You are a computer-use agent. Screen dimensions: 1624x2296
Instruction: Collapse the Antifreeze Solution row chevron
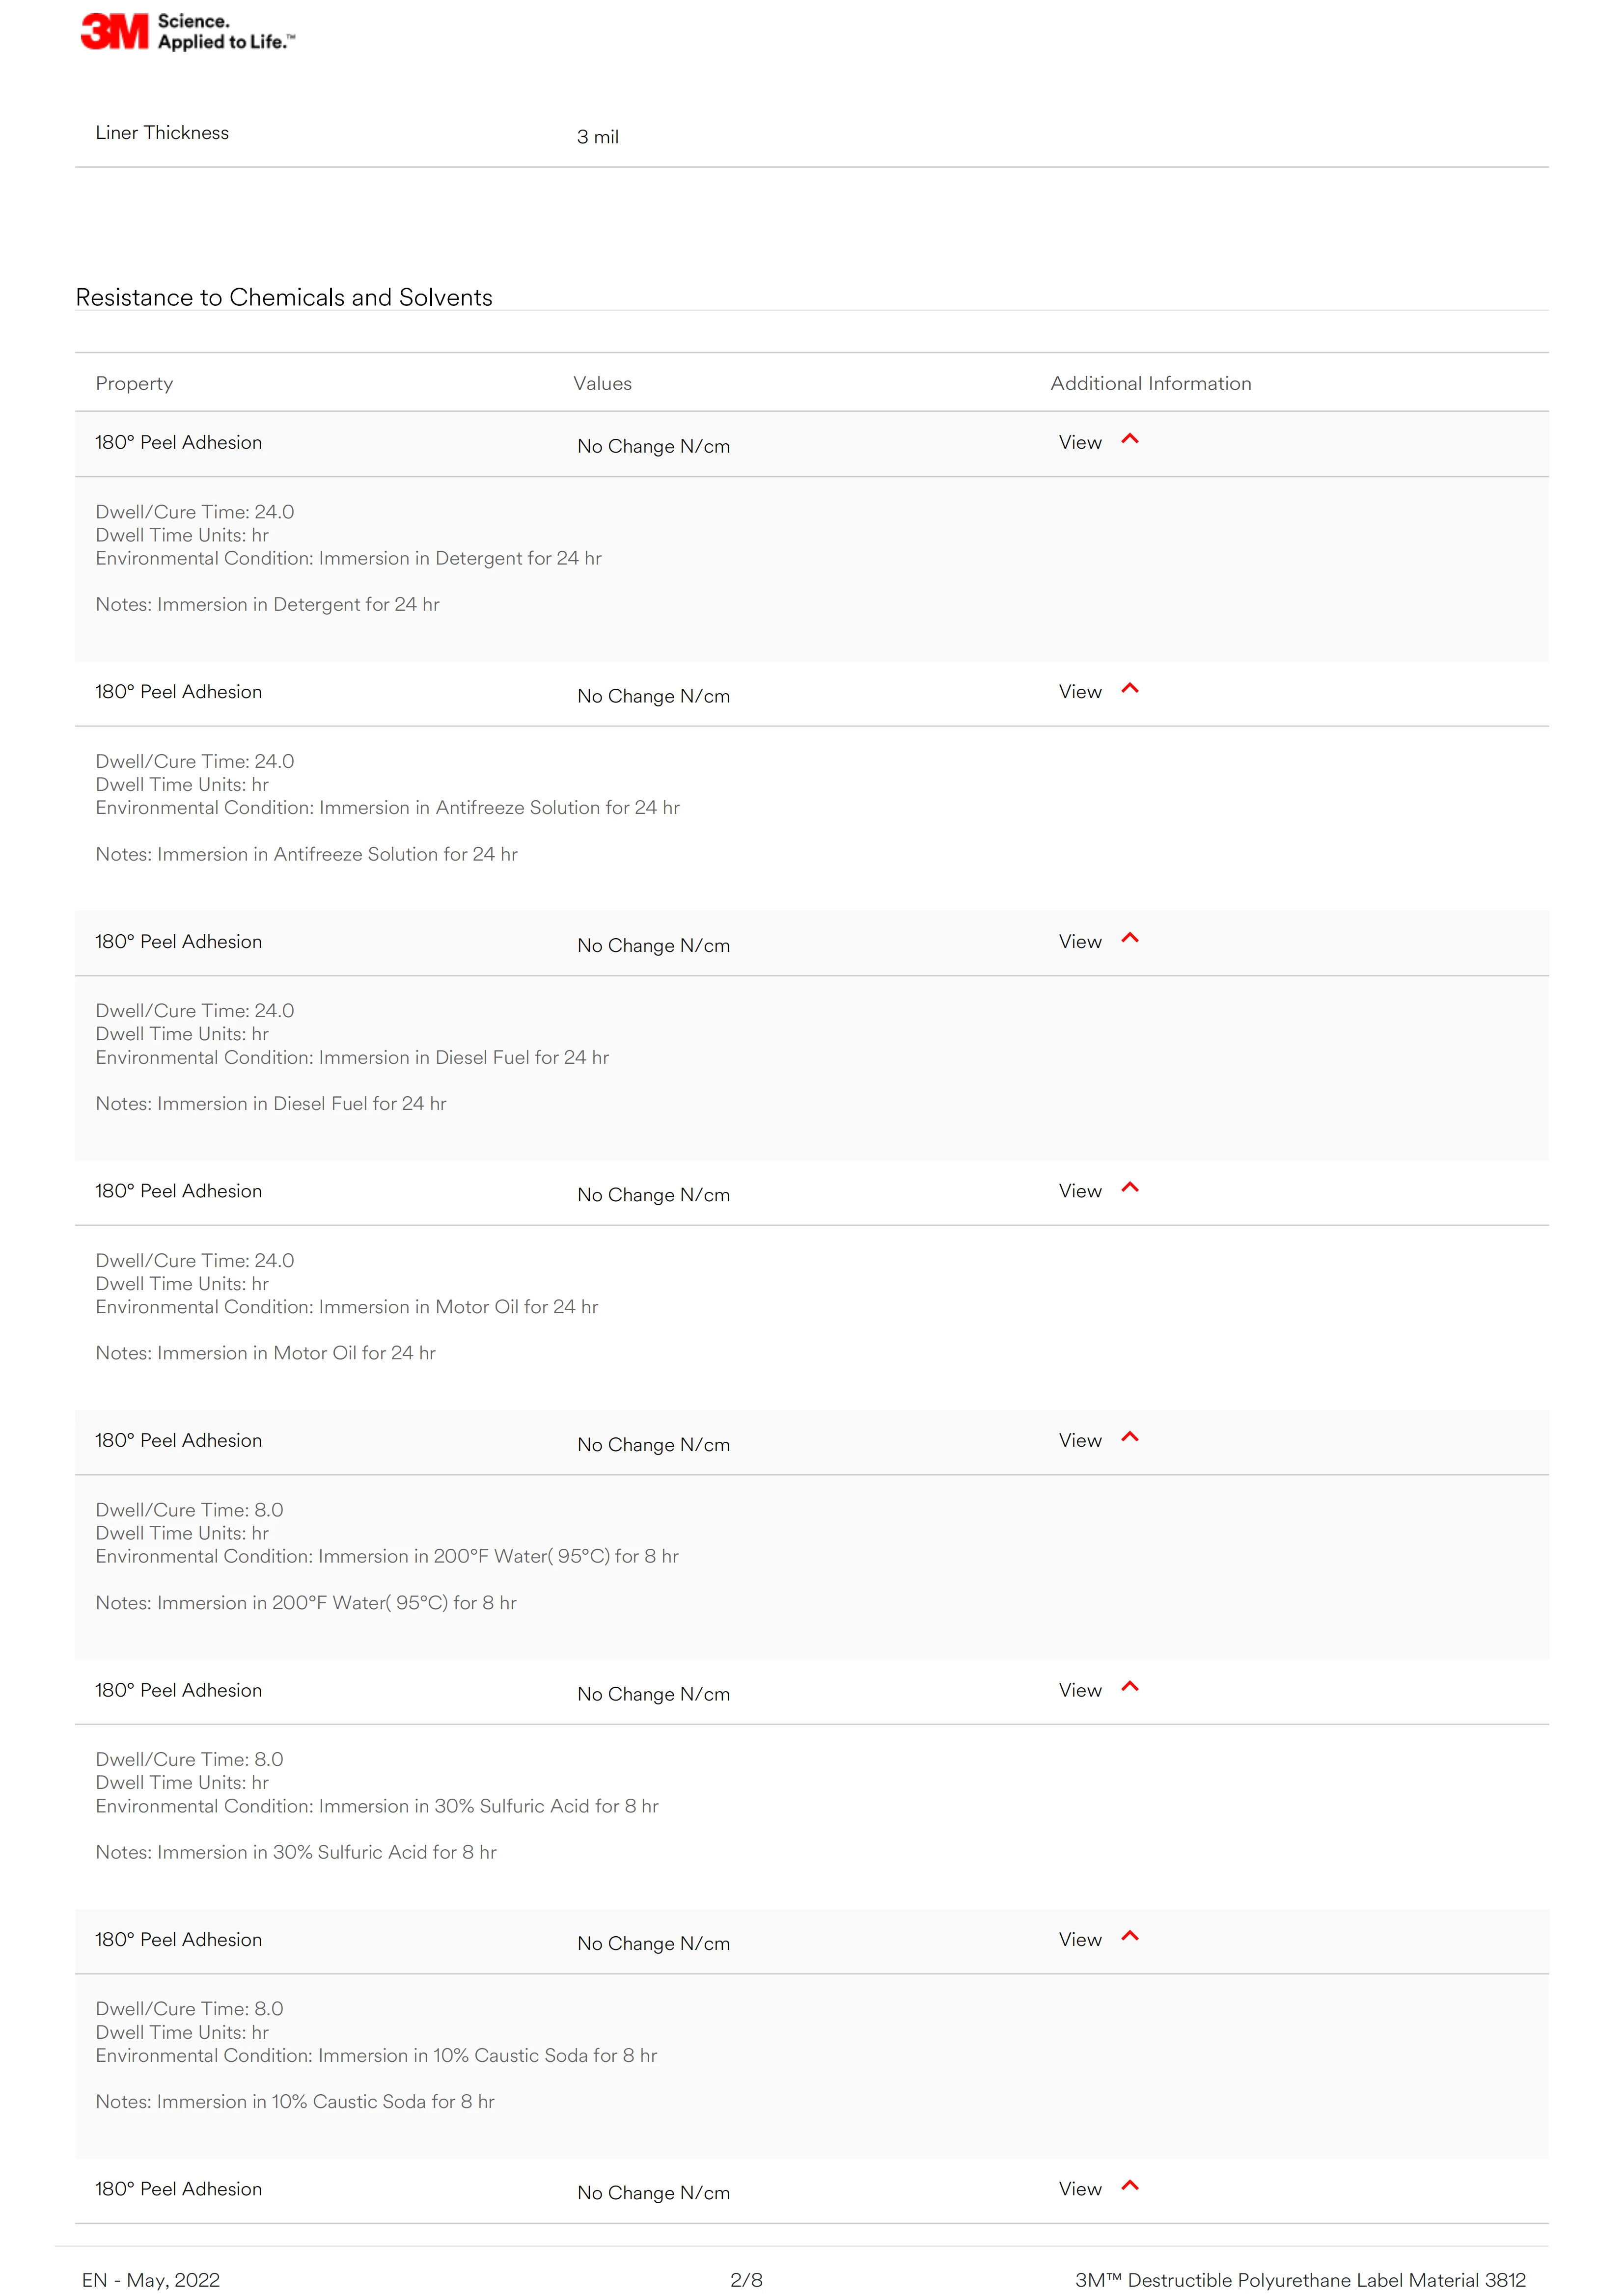coord(1129,688)
